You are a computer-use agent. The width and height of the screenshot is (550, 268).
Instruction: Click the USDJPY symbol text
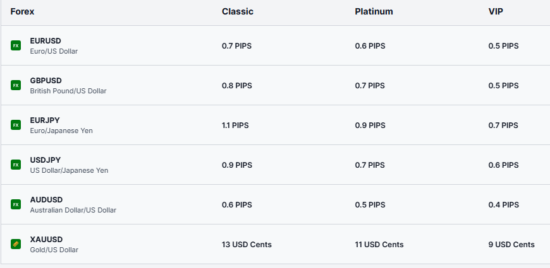46,160
